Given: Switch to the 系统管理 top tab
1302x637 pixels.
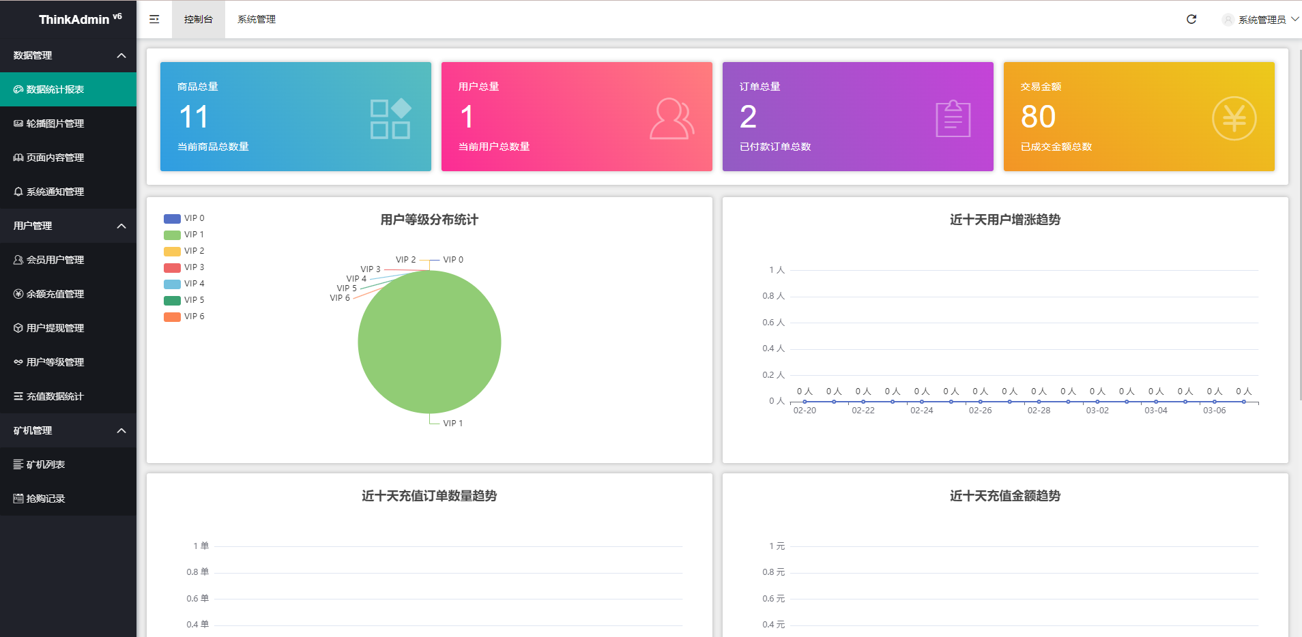Looking at the screenshot, I should 257,19.
